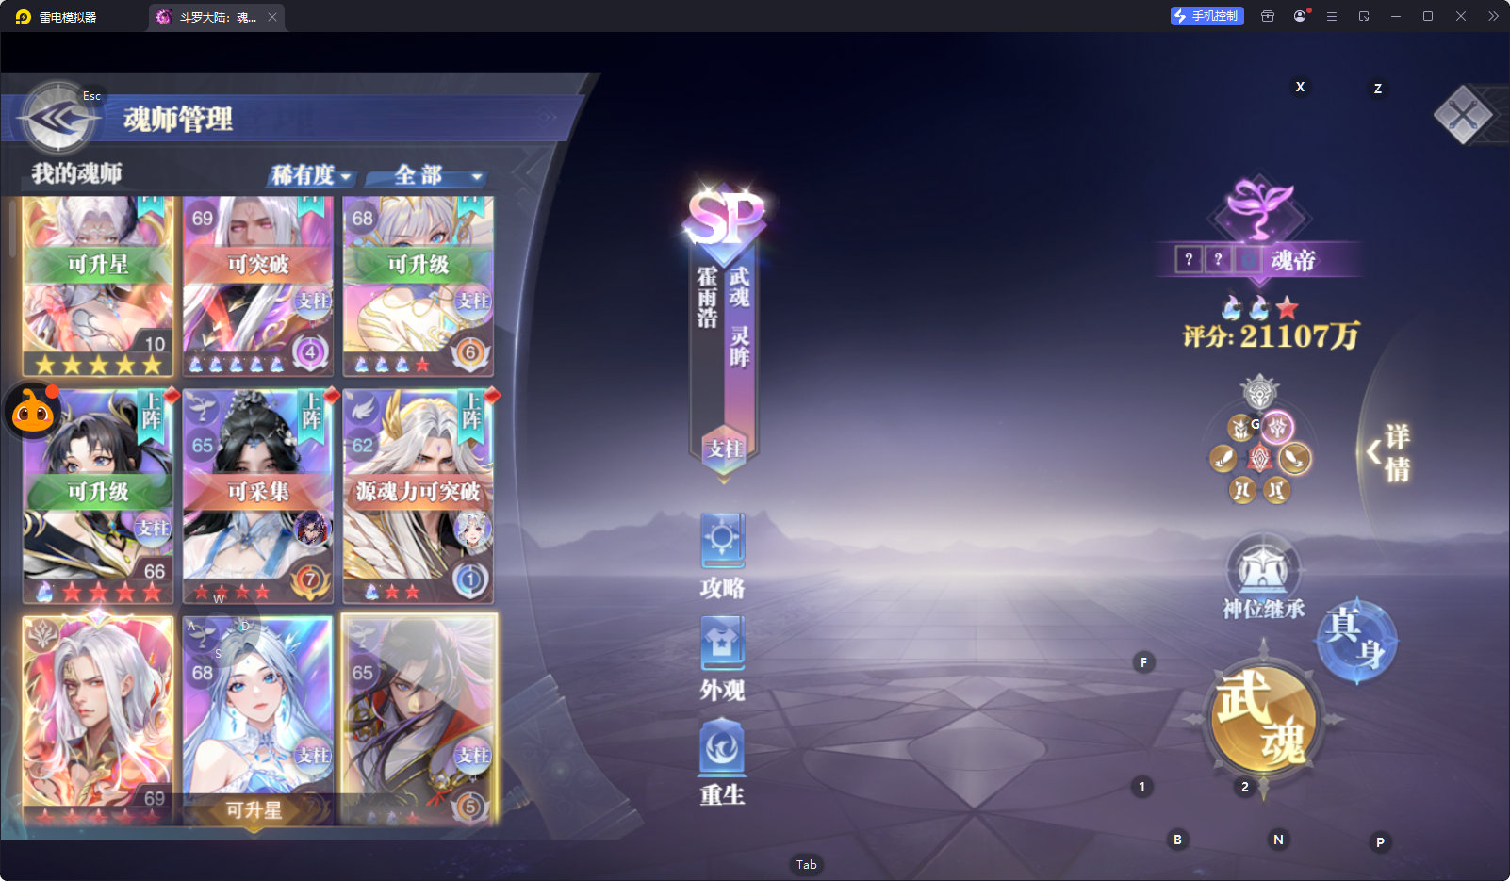
Task: Click the 我的魂师 heading
Action: [76, 173]
